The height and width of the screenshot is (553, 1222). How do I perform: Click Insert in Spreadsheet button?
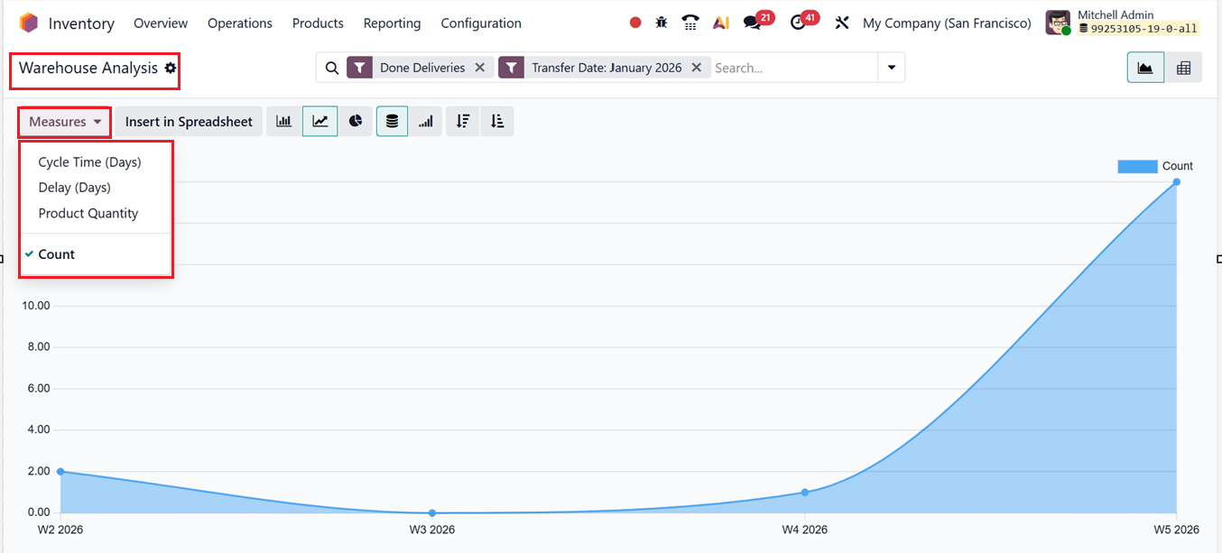pyautogui.click(x=189, y=122)
